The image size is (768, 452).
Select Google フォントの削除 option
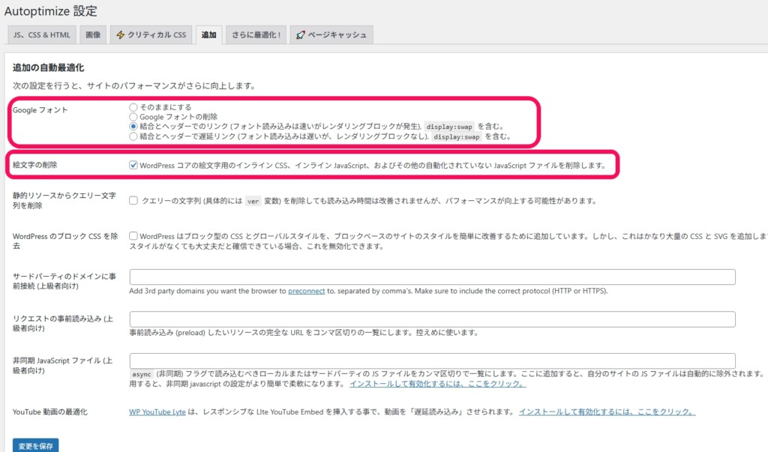tap(133, 117)
